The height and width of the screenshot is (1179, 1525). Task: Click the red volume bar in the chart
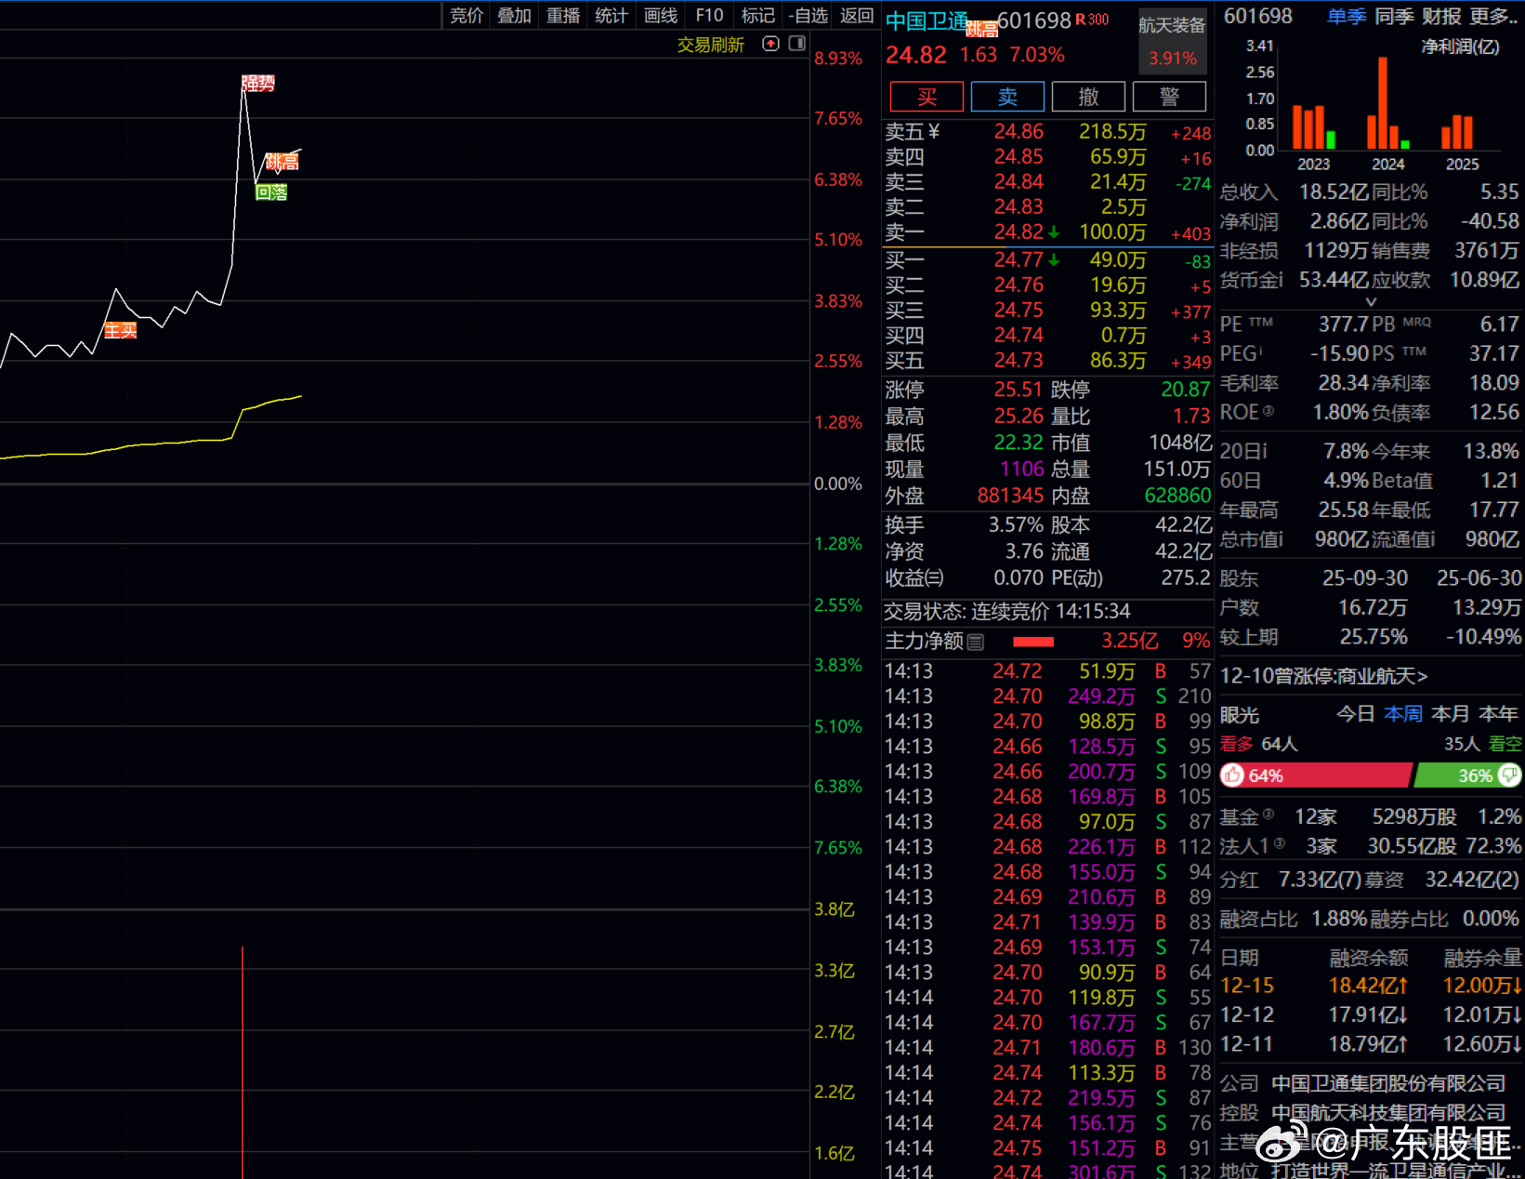pyautogui.click(x=243, y=1062)
